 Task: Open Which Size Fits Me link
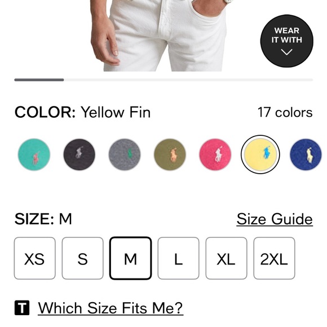tap(111, 308)
